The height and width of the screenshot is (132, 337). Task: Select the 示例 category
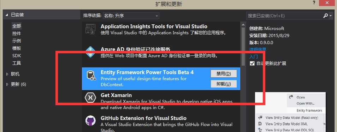point(17,41)
